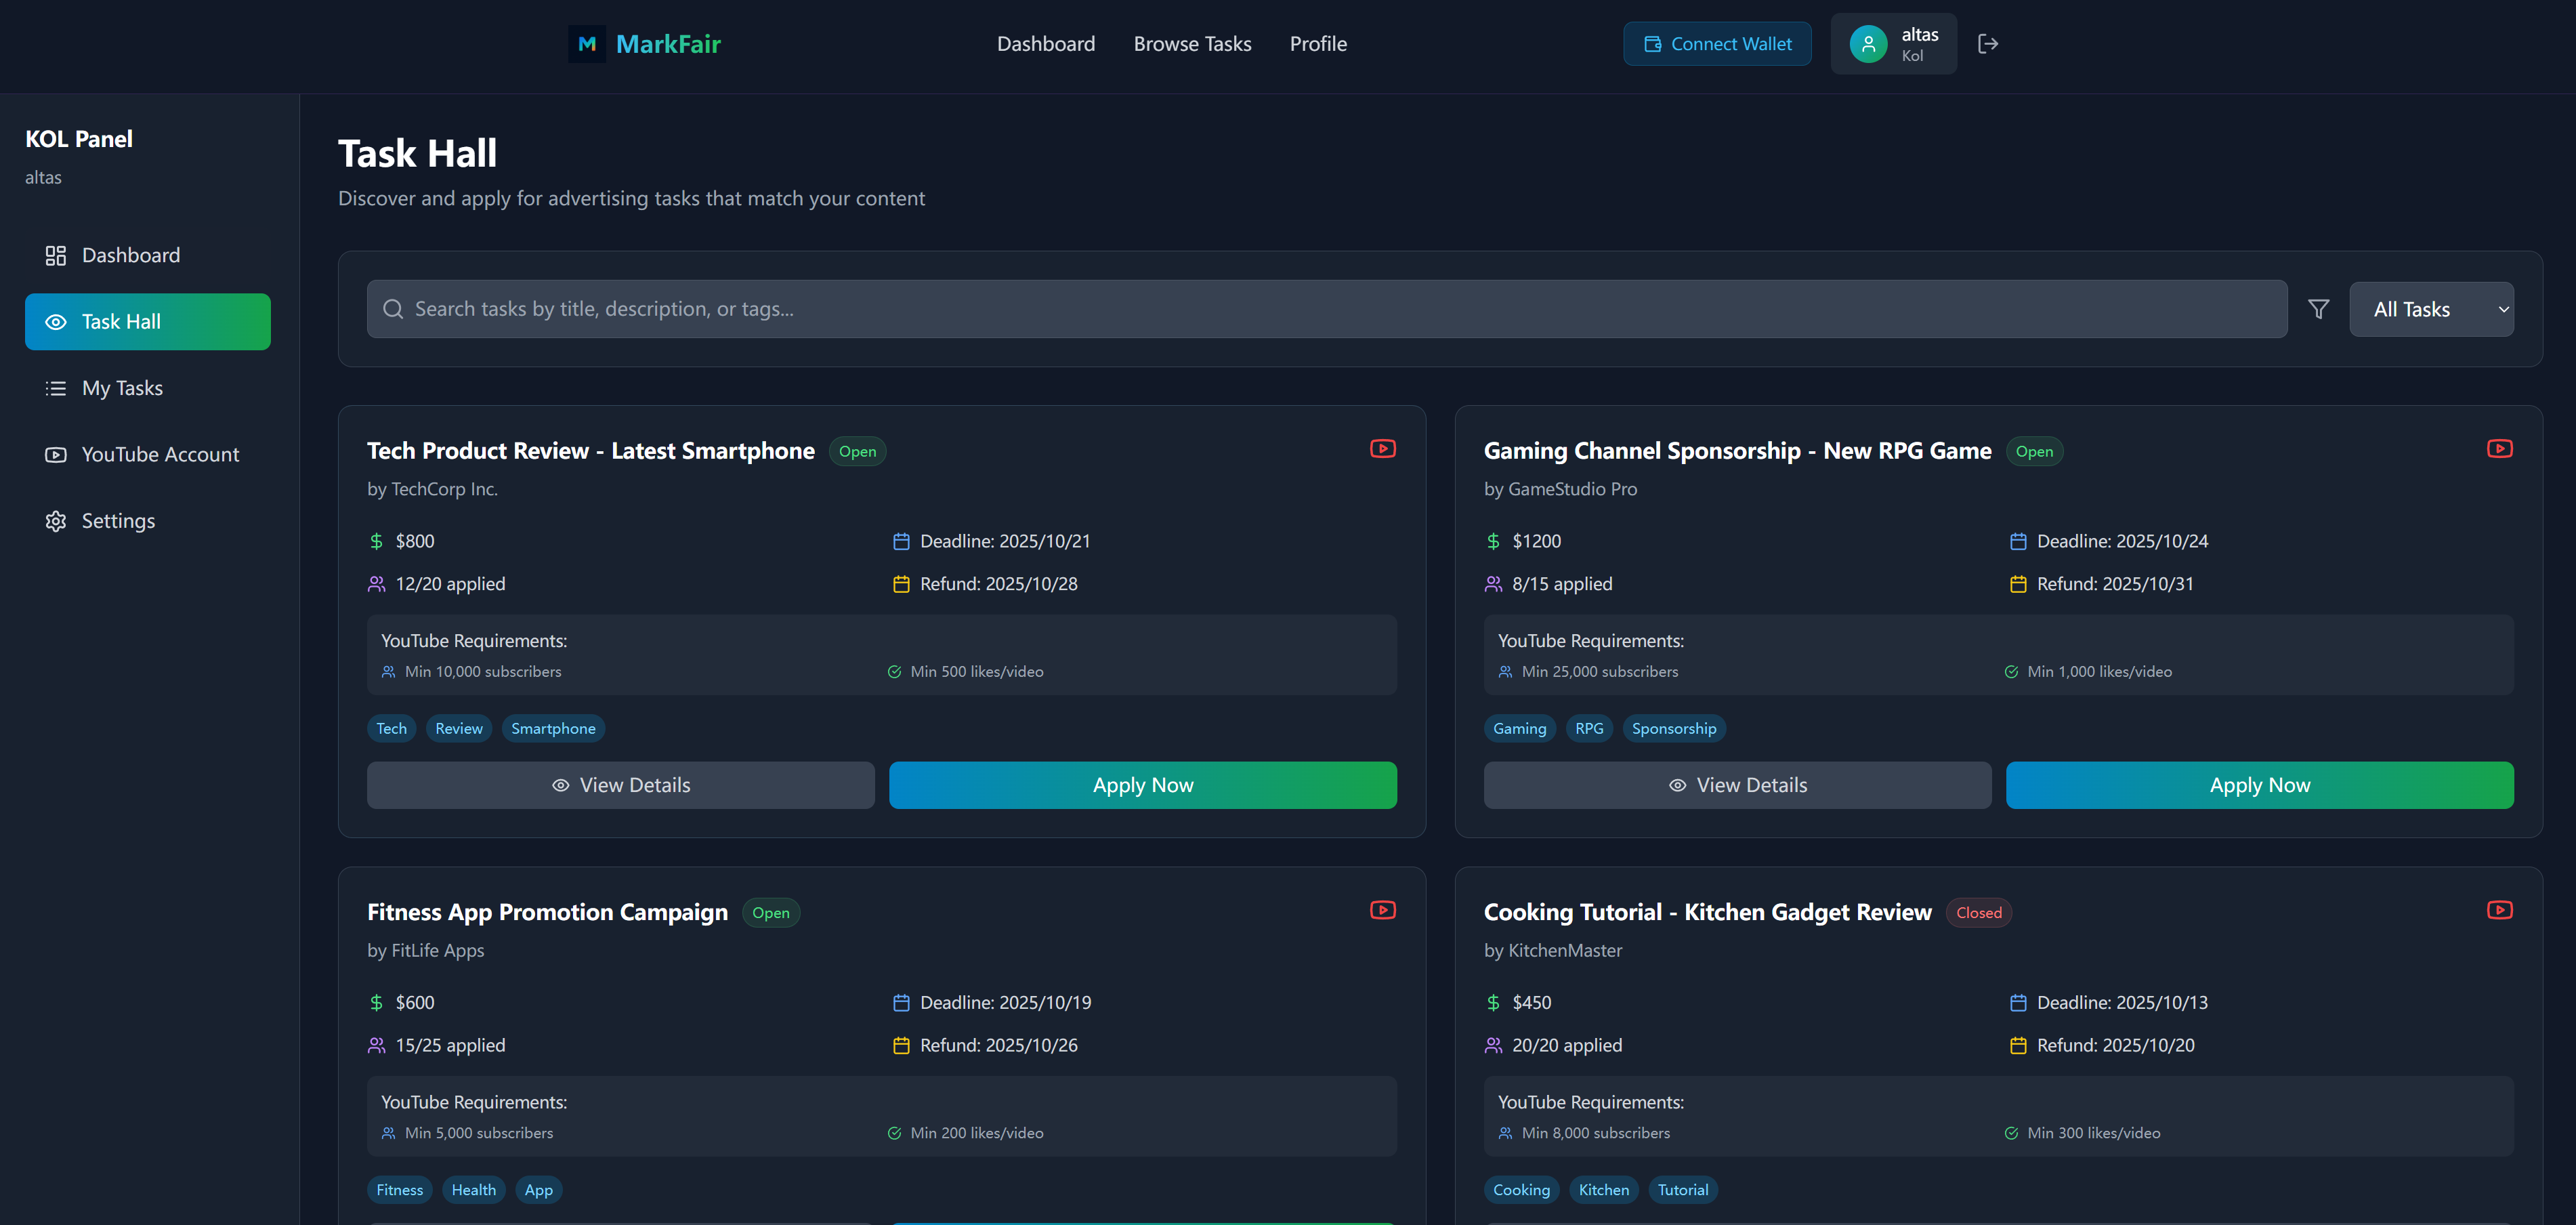
Task: Go to YouTube Account in sidebar
Action: [160, 454]
